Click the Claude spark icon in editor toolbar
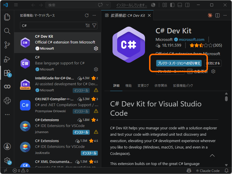232x174 pixels. tap(210, 15)
